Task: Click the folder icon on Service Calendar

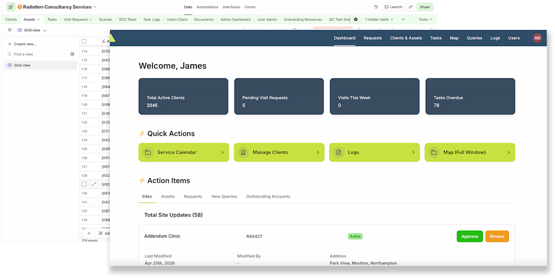Action: tap(148, 153)
